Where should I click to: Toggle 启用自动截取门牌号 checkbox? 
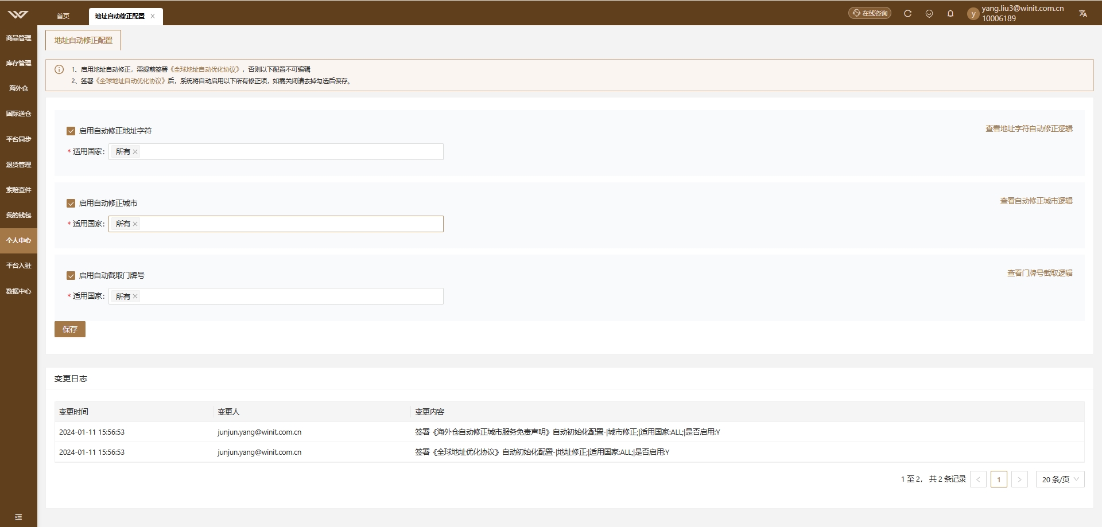pyautogui.click(x=71, y=276)
